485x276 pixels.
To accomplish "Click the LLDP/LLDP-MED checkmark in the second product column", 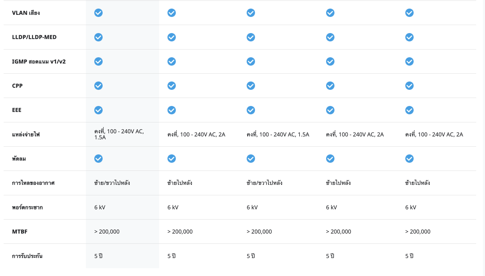I will [x=171, y=37].
